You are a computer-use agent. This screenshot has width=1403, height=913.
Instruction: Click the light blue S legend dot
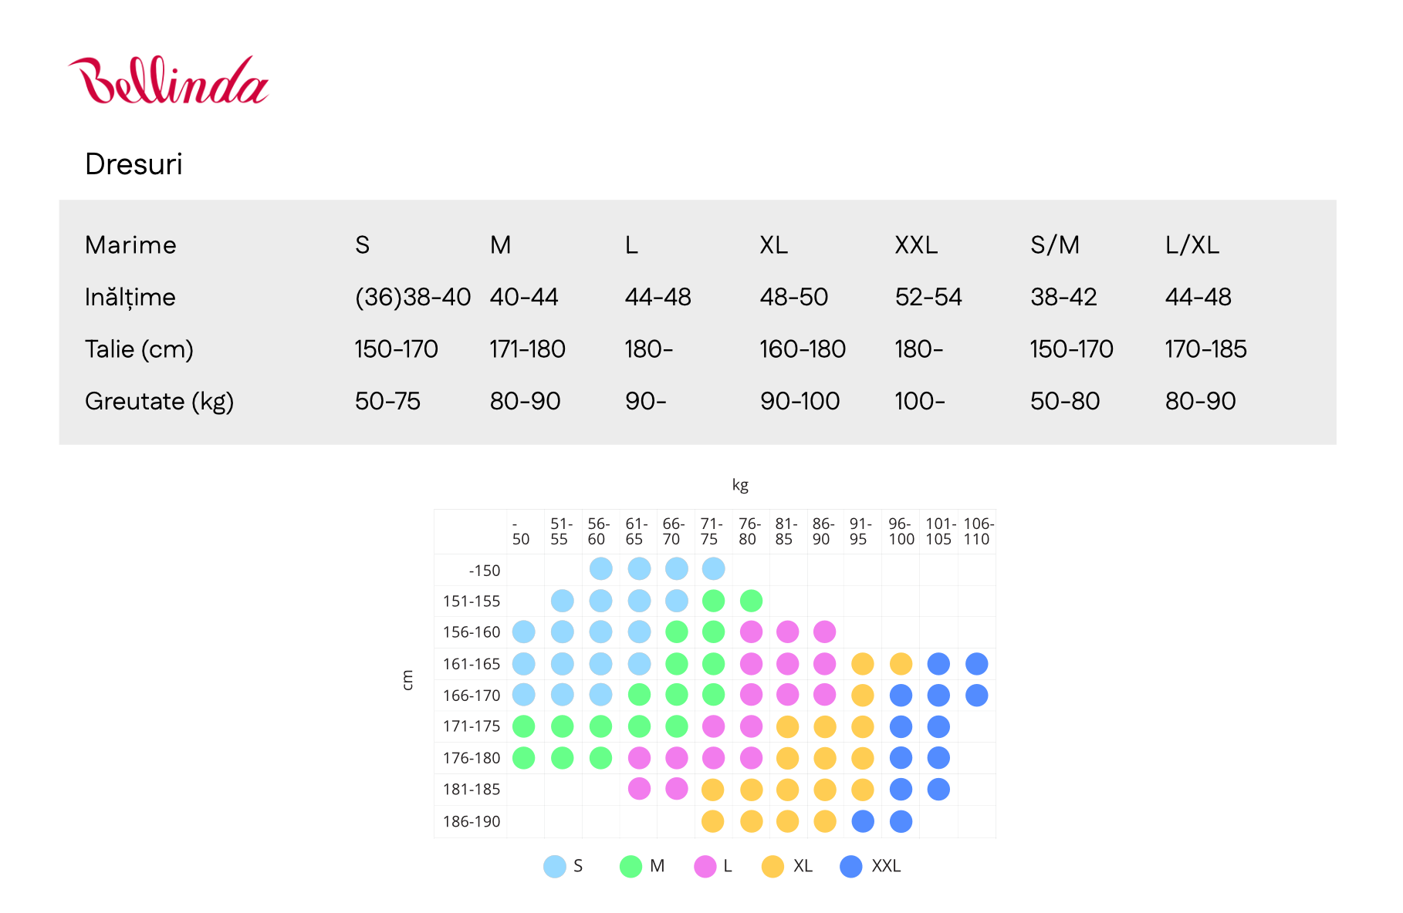point(554,866)
